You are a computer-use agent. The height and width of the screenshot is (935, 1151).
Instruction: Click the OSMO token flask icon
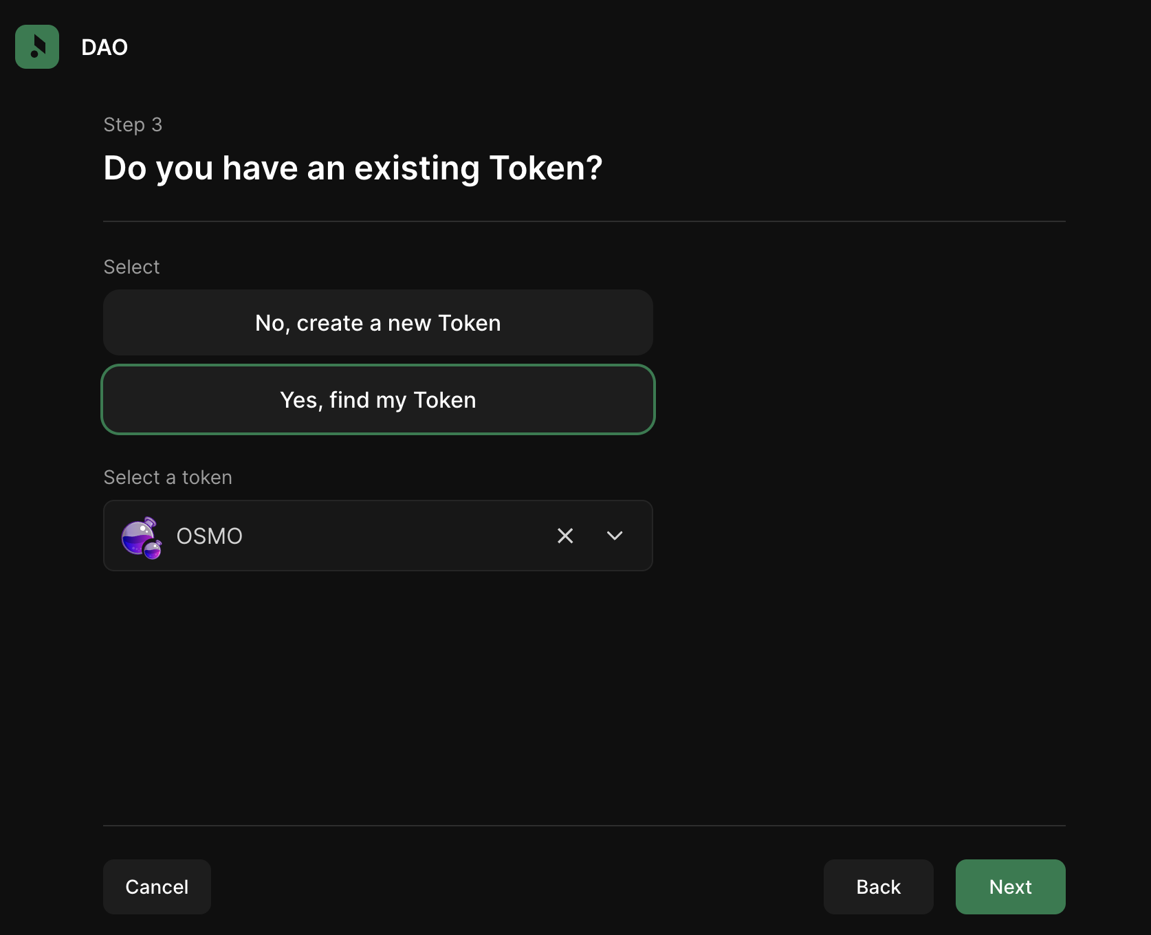click(x=141, y=537)
